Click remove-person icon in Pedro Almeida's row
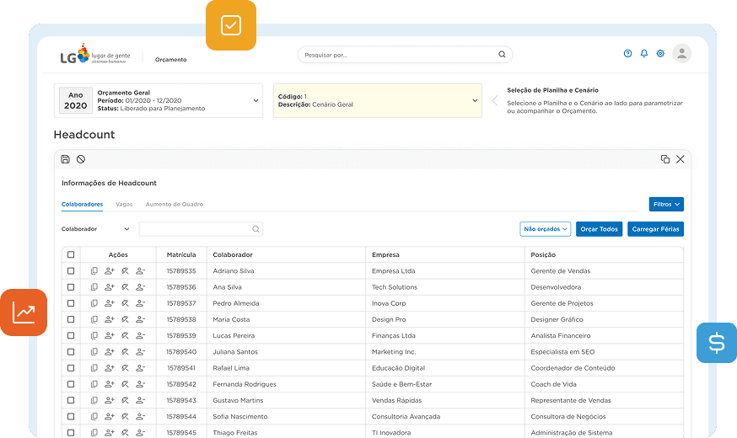The height and width of the screenshot is (438, 737). [140, 303]
